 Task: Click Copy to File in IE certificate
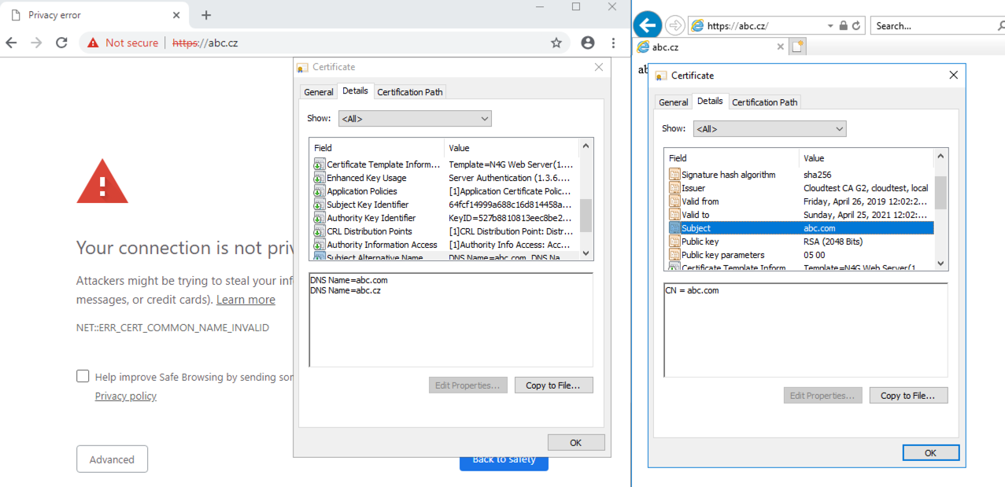(909, 396)
